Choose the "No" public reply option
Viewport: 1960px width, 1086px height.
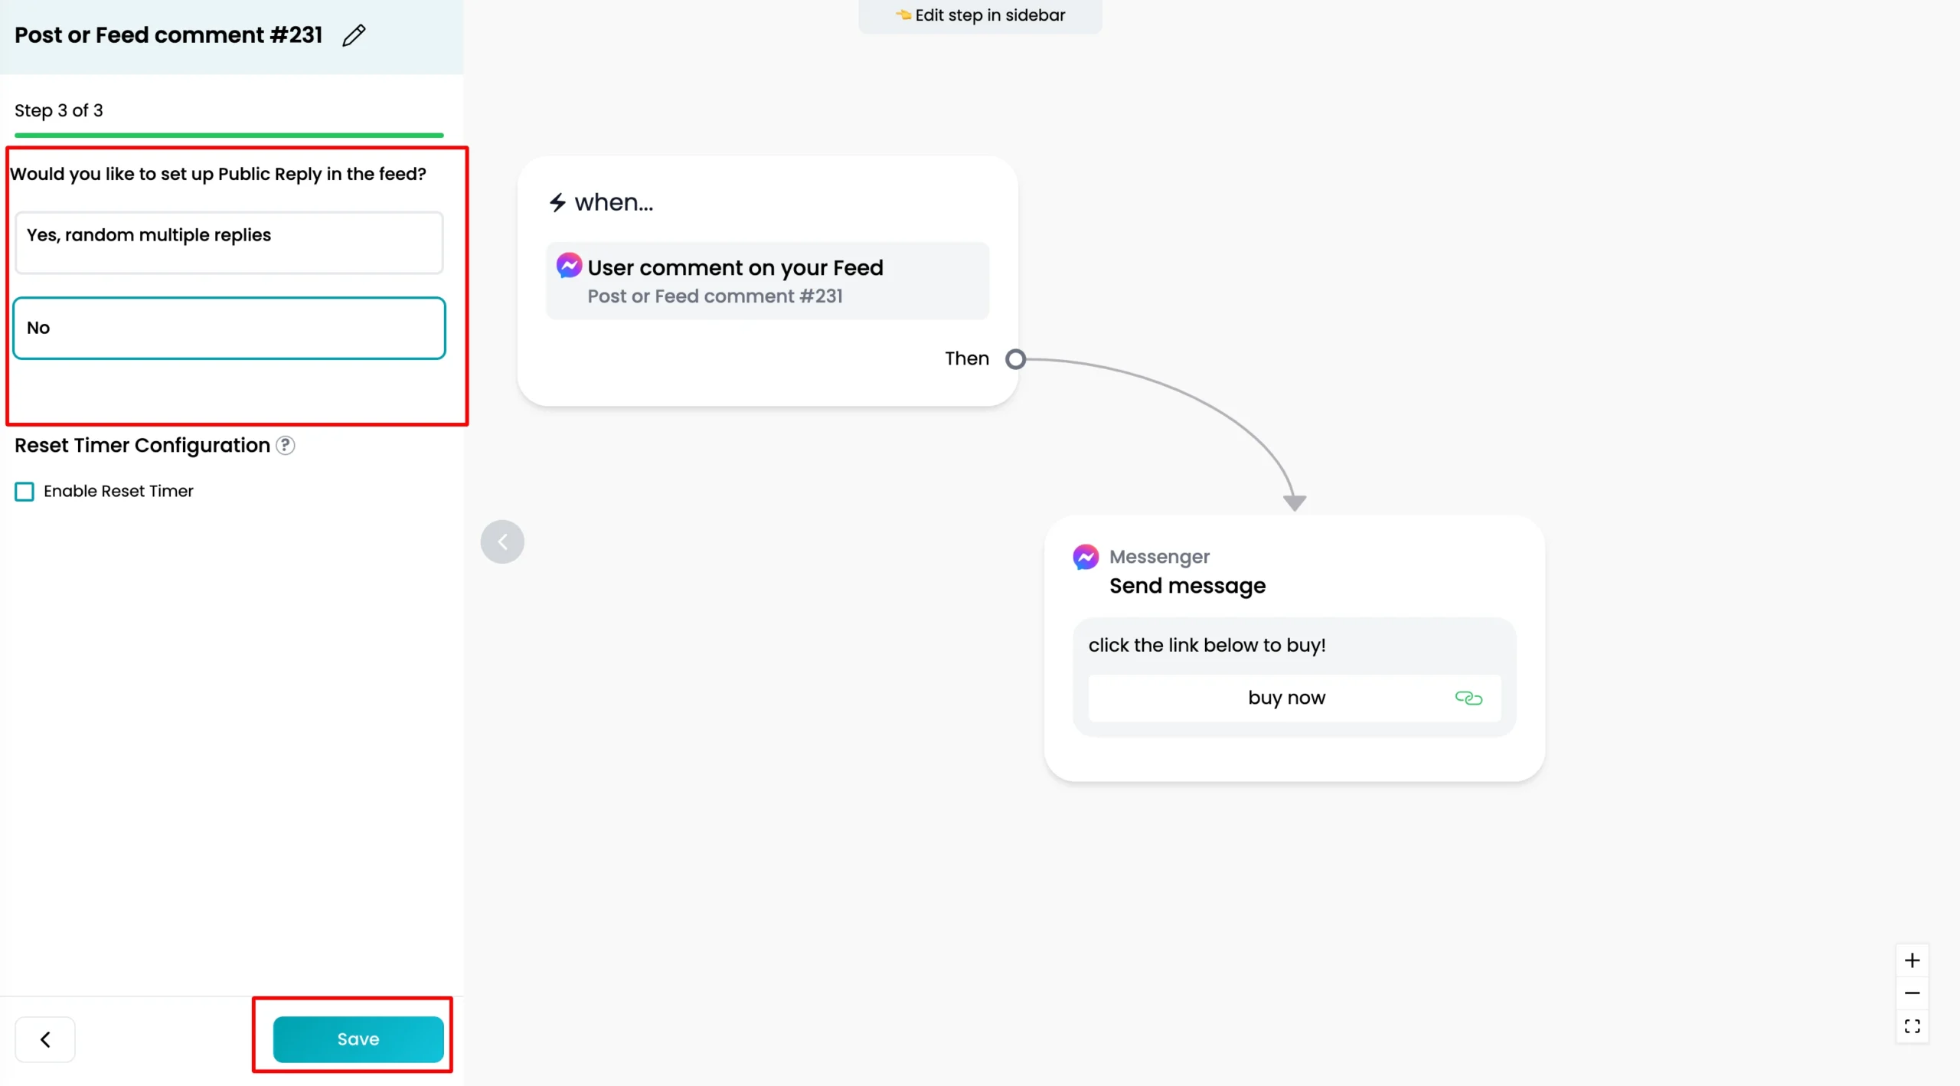[x=229, y=328]
